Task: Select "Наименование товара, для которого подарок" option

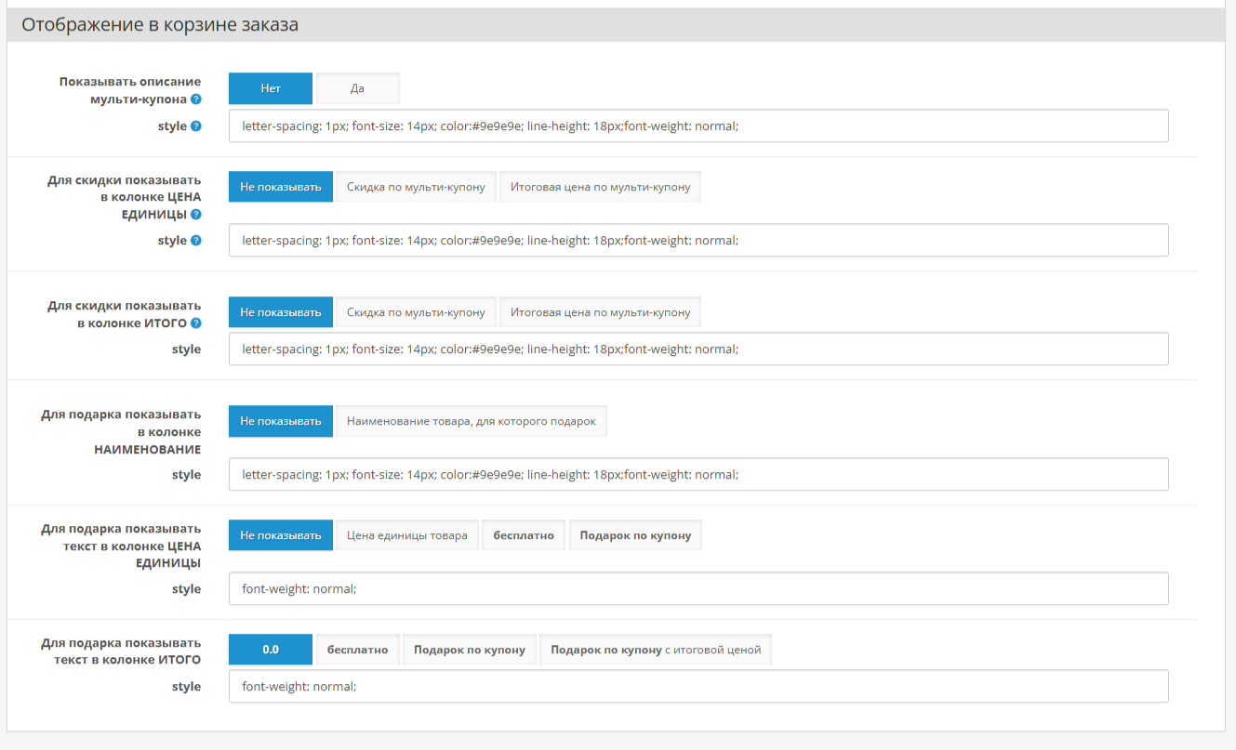Action: (471, 421)
